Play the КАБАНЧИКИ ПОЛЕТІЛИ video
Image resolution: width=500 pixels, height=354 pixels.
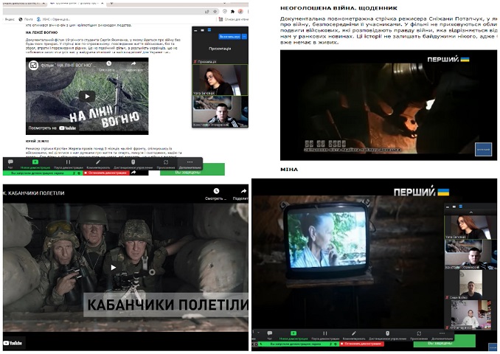point(114,267)
